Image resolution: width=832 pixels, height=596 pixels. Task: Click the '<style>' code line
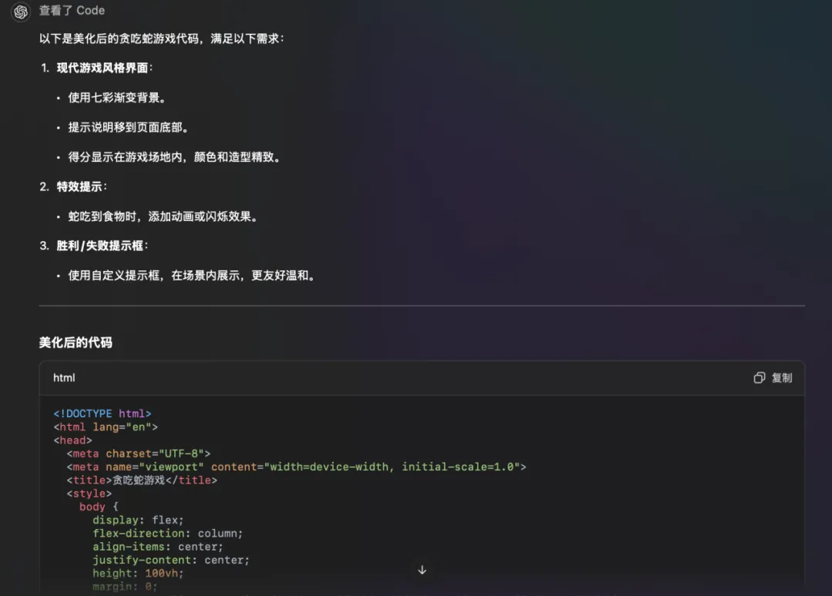click(x=89, y=493)
